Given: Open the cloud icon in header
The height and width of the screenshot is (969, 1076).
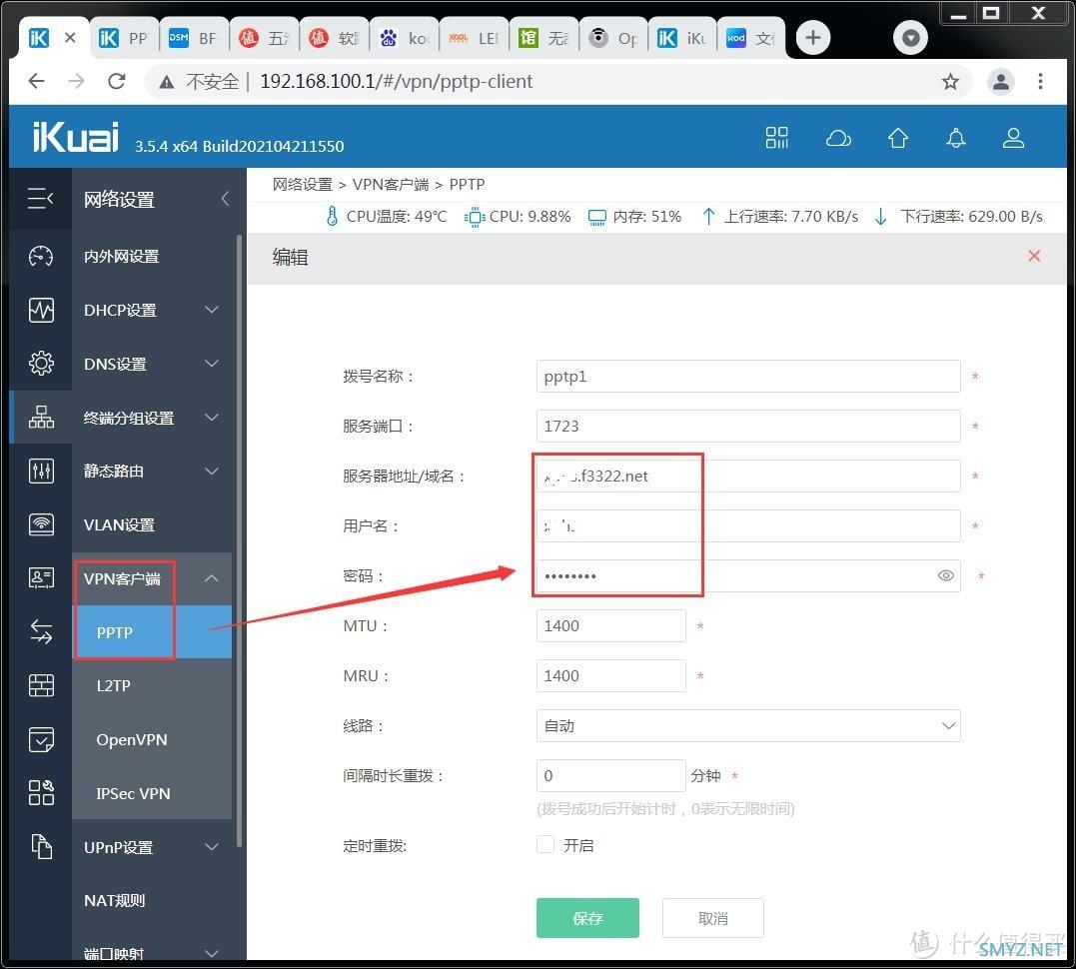Looking at the screenshot, I should coord(838,139).
